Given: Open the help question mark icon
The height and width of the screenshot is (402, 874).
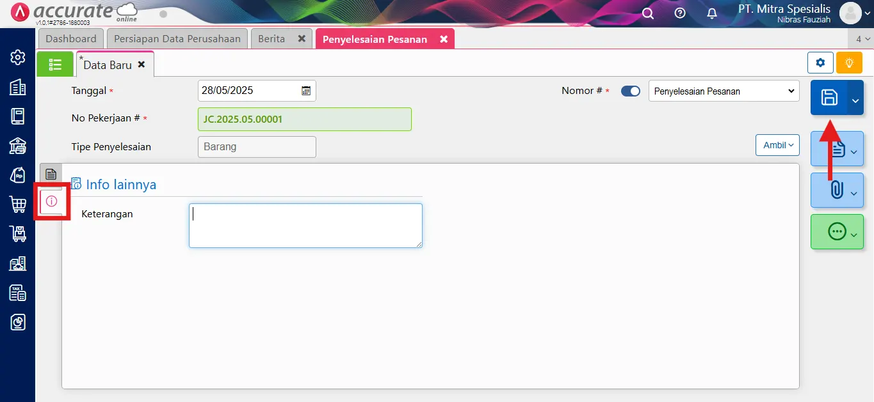Looking at the screenshot, I should (x=680, y=13).
